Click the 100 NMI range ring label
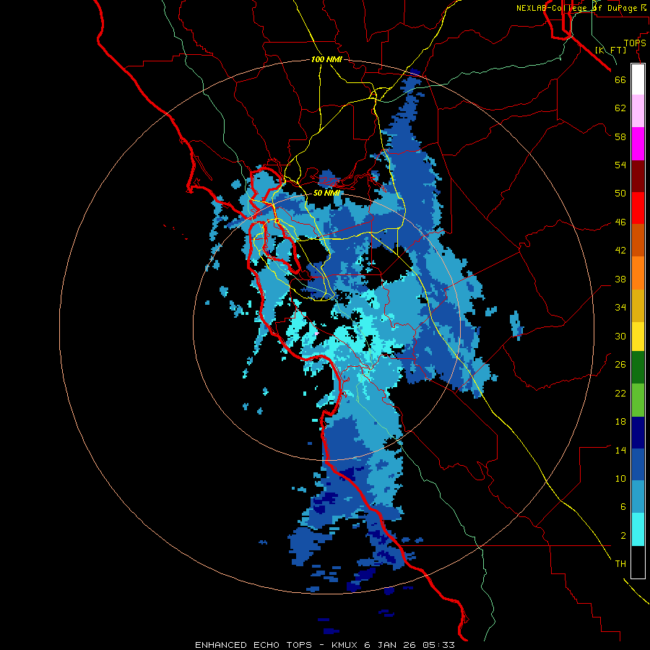This screenshot has height=650, width=650. point(326,60)
